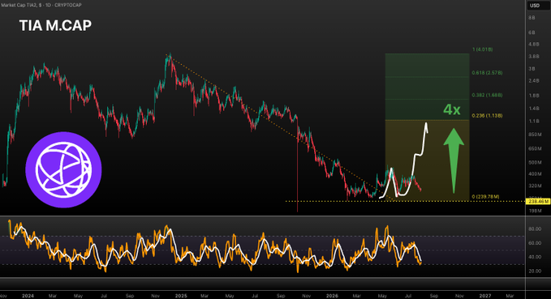Viewport: 551px width, 299px height.
Task: Click the 6B price axis label
Action: click(x=532, y=32)
